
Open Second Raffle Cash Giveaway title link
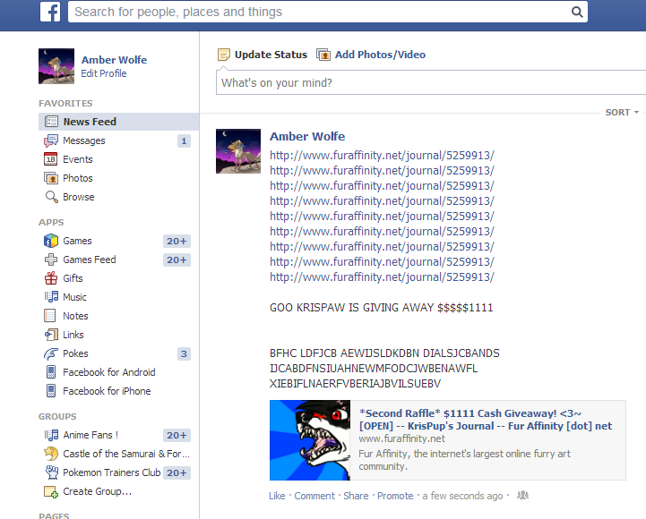point(486,420)
